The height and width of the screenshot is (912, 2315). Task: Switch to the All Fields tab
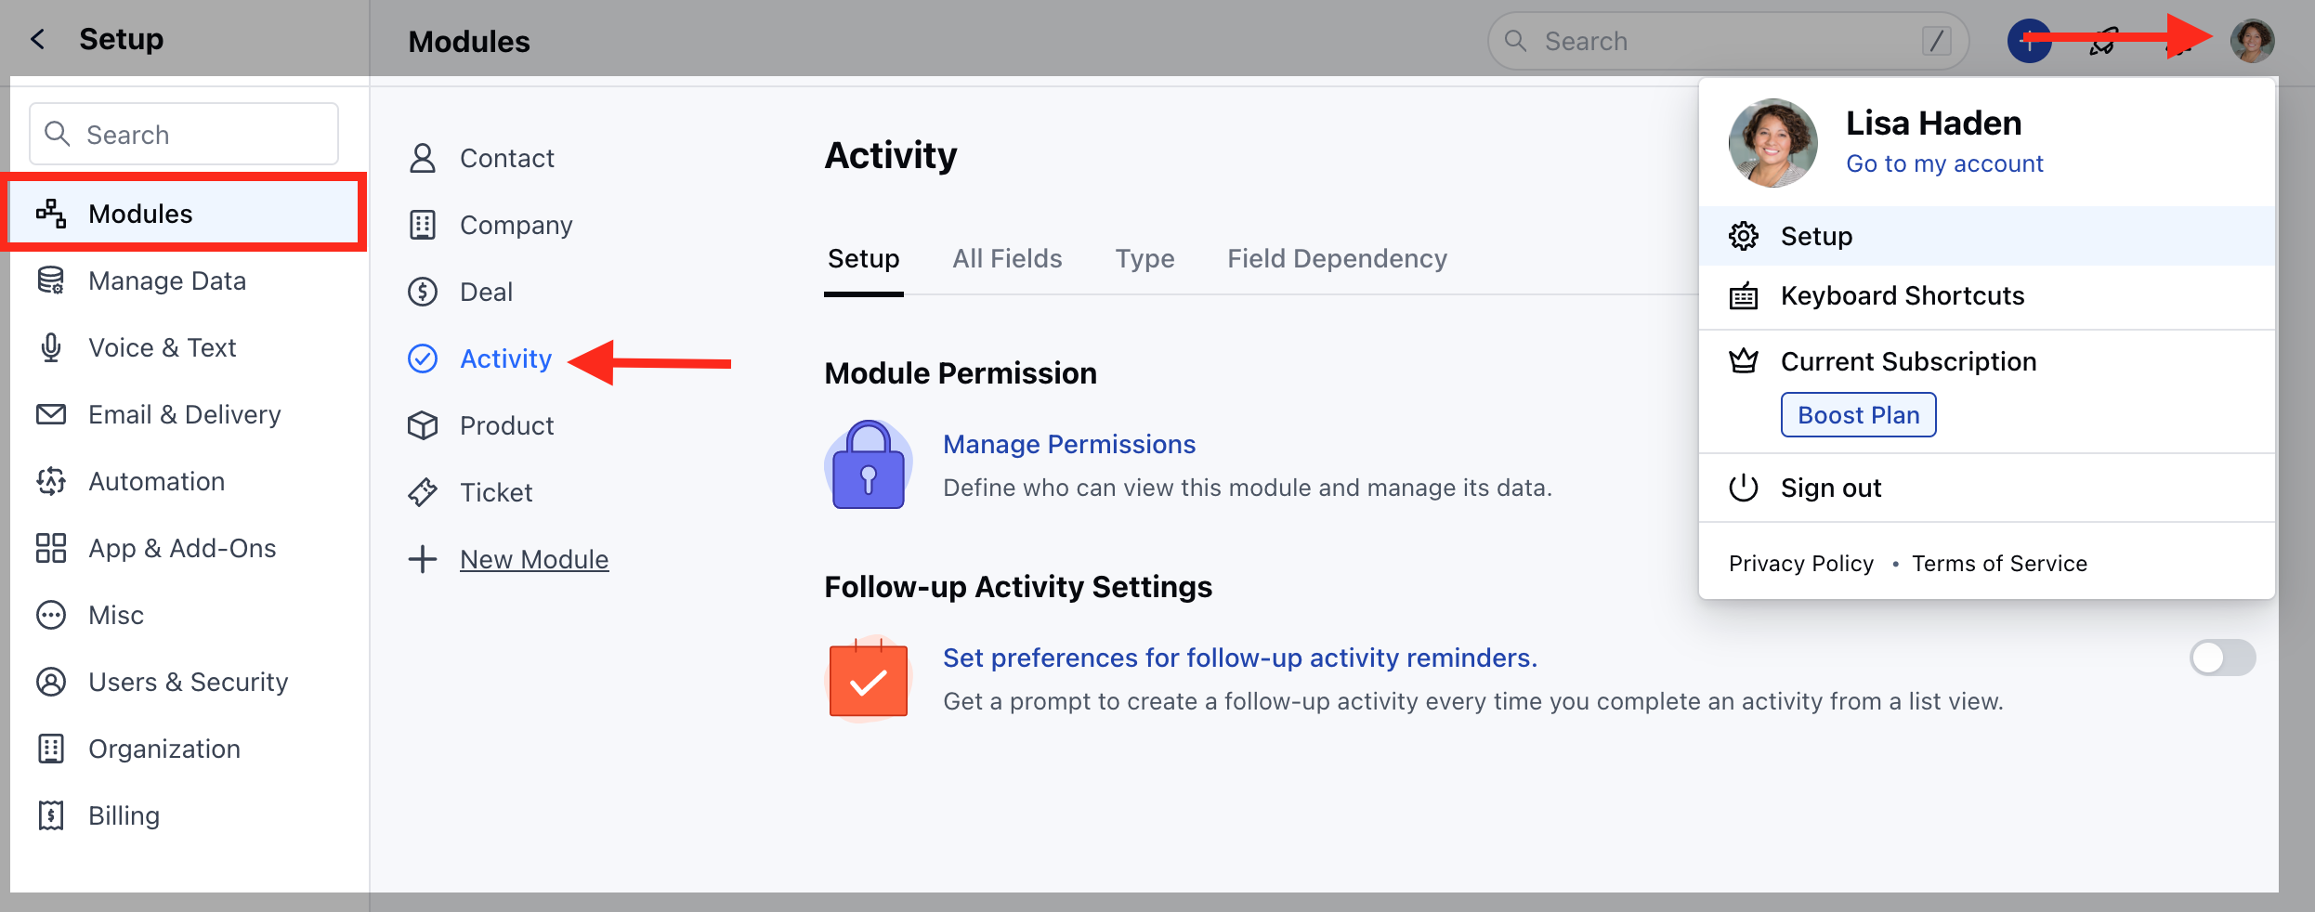click(1007, 258)
